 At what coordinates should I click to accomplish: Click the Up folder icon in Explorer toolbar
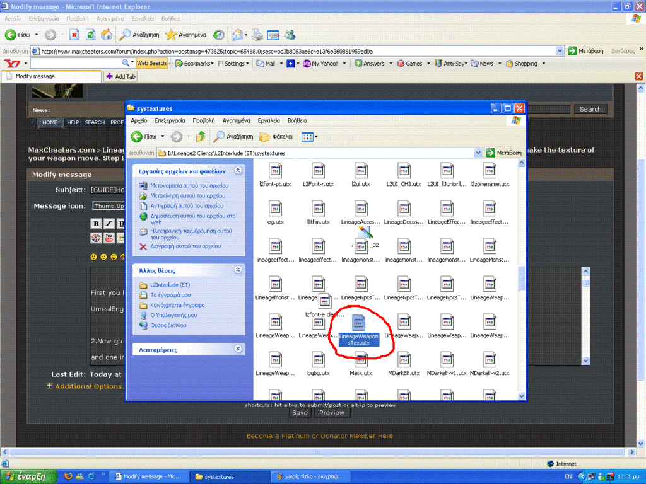(x=201, y=137)
